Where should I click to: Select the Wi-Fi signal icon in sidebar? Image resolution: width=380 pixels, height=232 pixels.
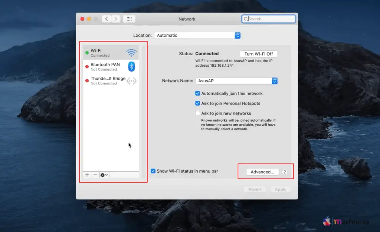point(132,53)
